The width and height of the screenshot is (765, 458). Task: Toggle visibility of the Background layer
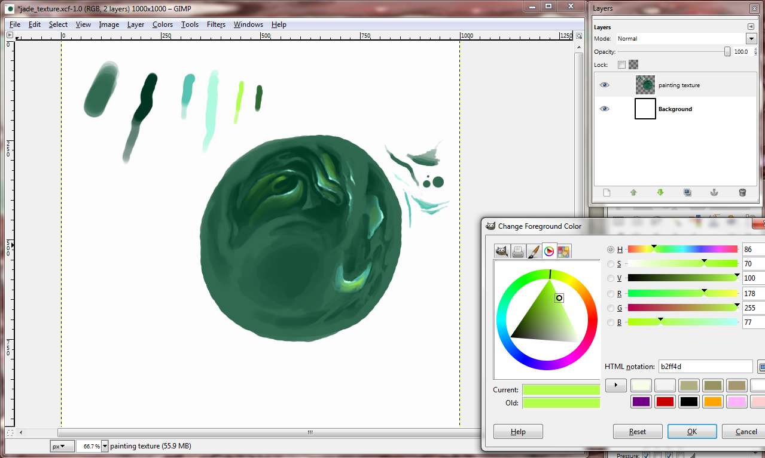604,109
